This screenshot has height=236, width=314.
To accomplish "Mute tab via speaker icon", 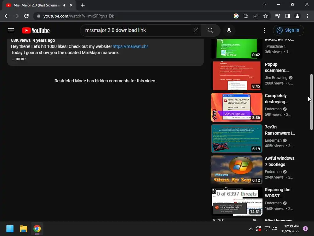I will point(64,5).
